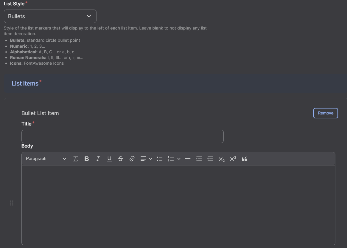Viewport: 347px width, 248px height.
Task: Insert a link using the link icon
Action: pyautogui.click(x=132, y=159)
